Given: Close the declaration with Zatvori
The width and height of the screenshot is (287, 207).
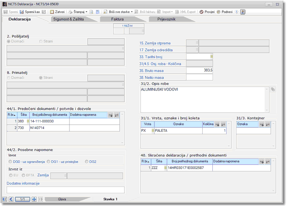Looking at the screenshot, I should [x=57, y=12].
